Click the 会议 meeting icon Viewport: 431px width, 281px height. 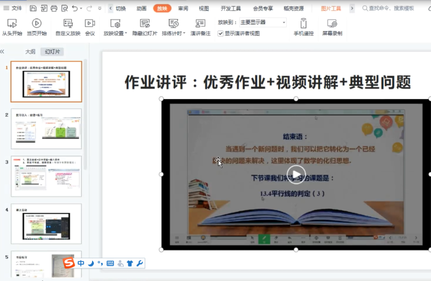coord(90,27)
